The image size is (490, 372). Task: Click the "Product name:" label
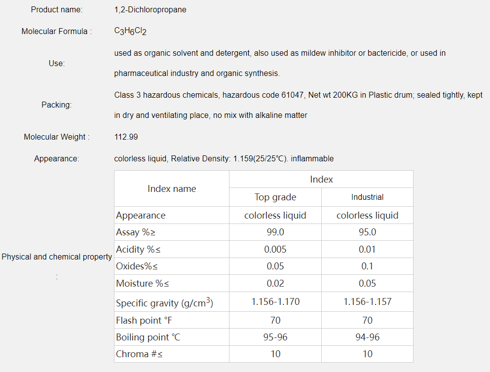click(x=57, y=10)
